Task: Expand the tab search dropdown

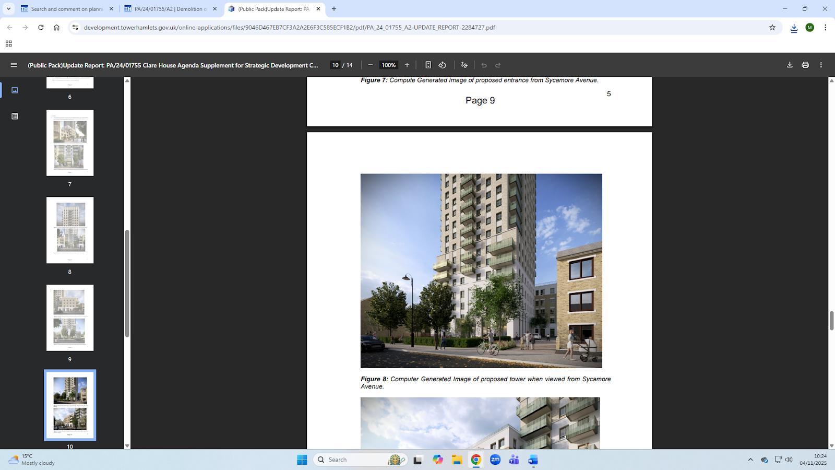Action: [x=9, y=9]
